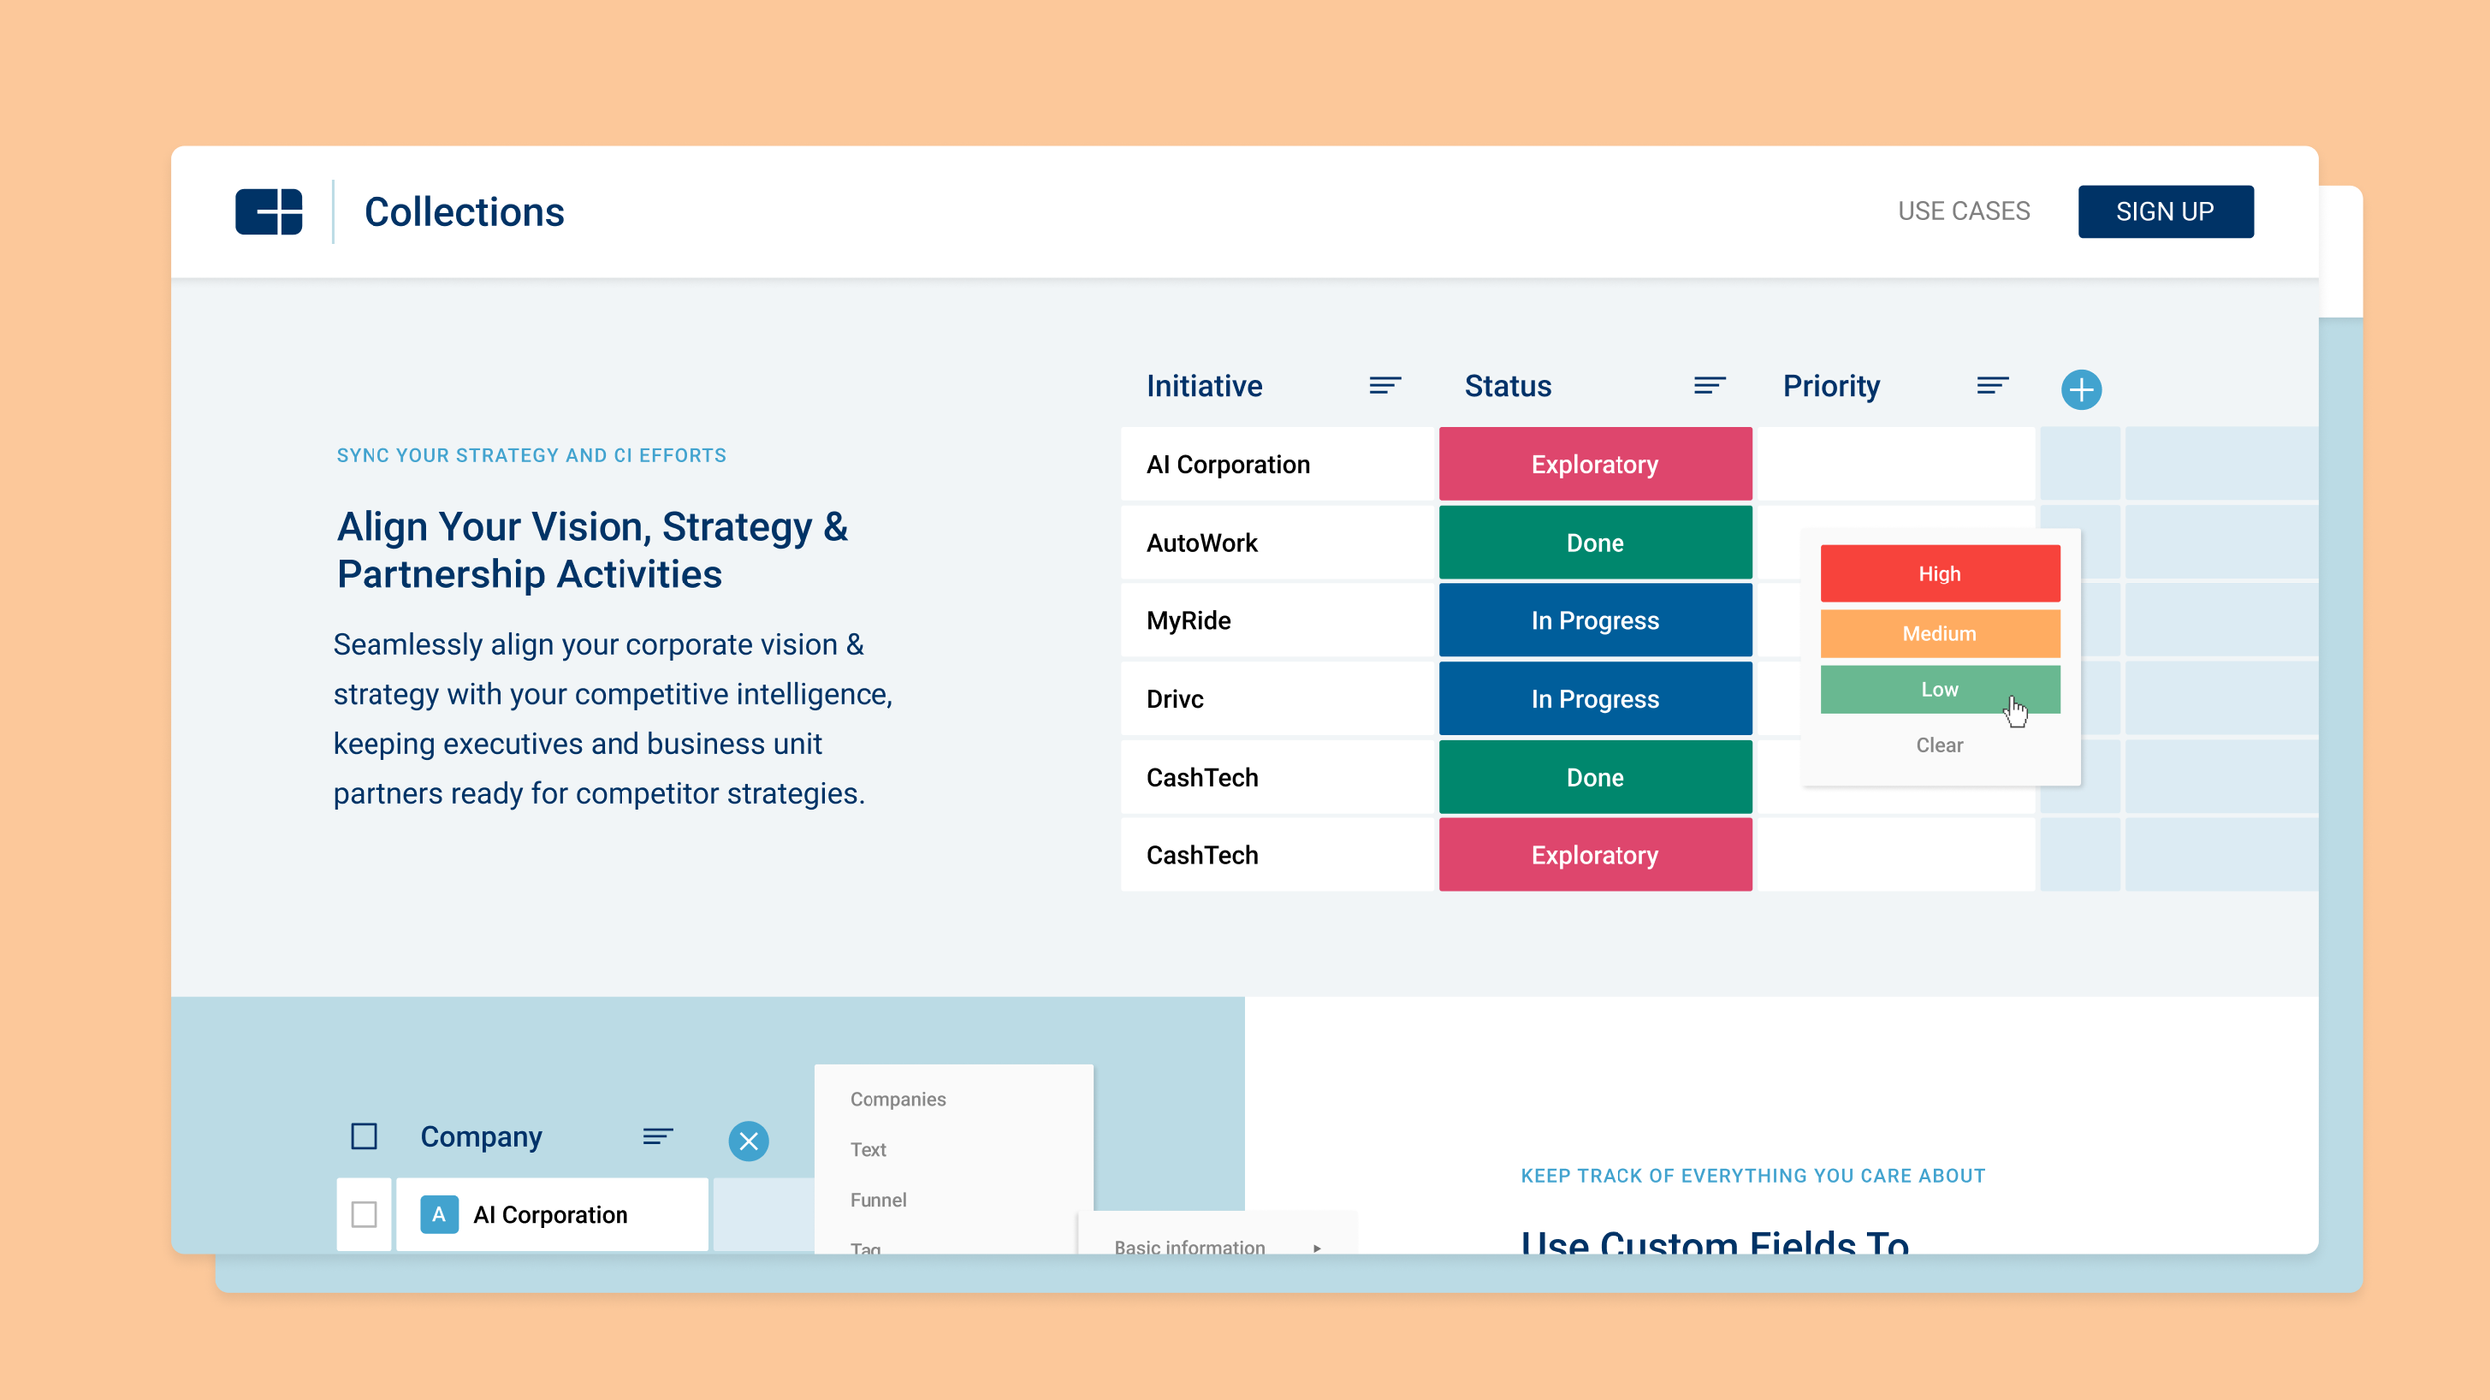Screen dimensions: 2490x1400
Task: Open the Status column filter icon
Action: pos(1709,385)
